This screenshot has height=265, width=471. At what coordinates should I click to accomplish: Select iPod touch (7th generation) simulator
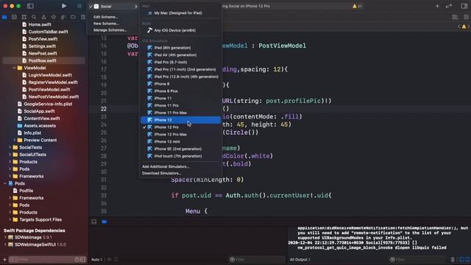pos(180,156)
